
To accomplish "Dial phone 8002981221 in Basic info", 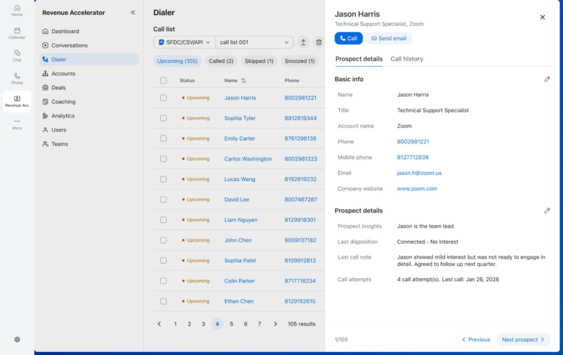I will point(413,142).
